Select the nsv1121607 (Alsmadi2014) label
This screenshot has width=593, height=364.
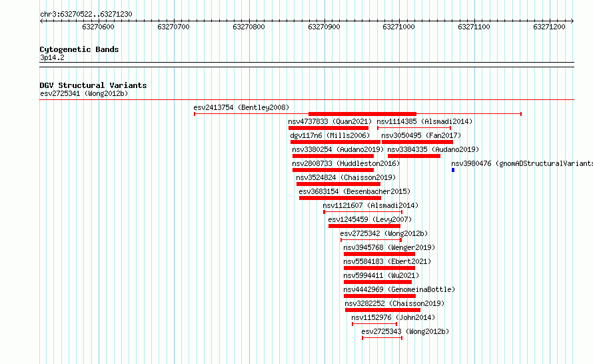(370, 205)
